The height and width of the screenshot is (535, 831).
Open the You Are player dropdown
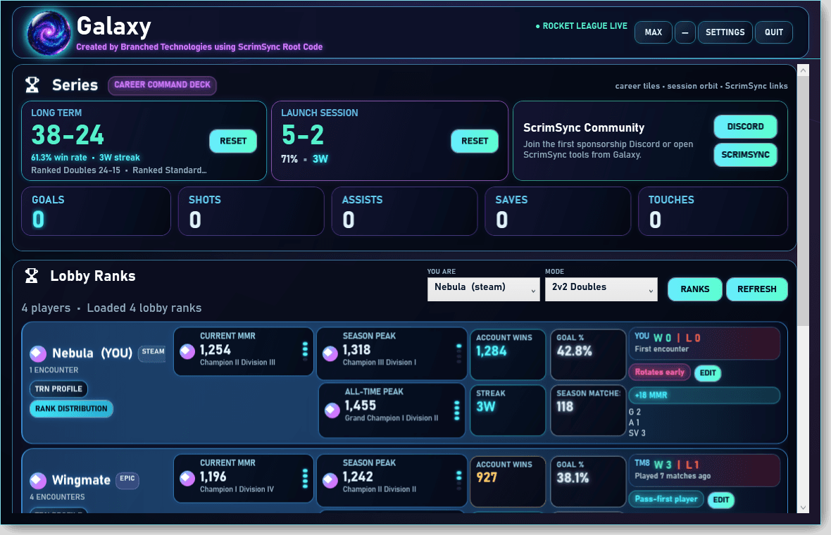(483, 289)
